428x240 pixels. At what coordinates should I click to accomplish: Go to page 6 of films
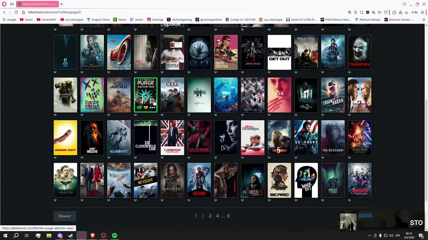click(228, 216)
